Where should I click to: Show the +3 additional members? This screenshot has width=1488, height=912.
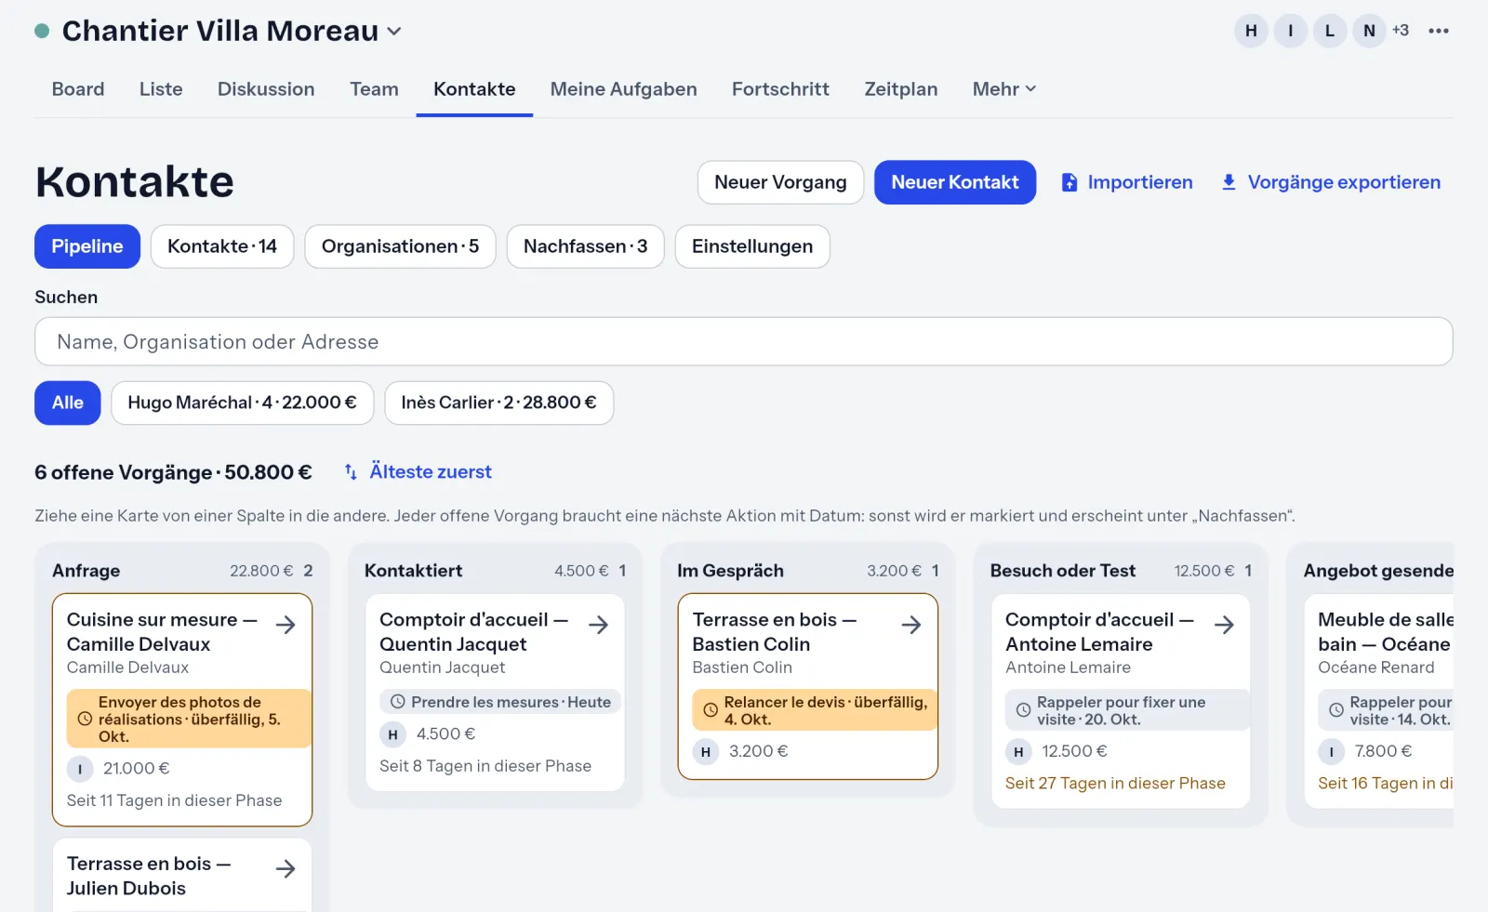pyautogui.click(x=1401, y=31)
